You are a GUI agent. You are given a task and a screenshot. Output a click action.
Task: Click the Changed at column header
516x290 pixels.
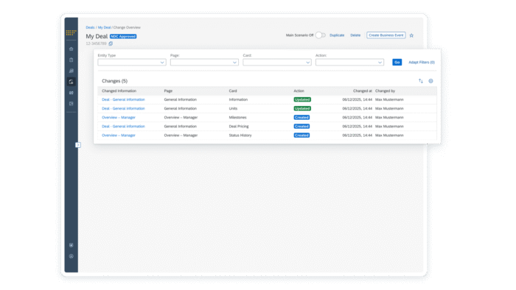click(363, 91)
